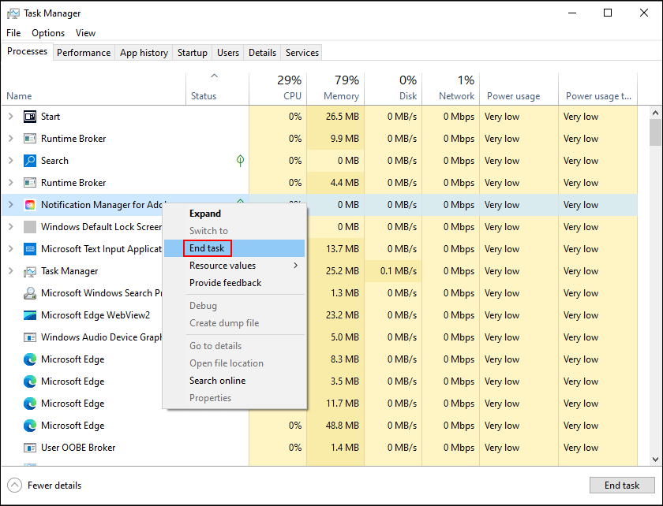Expand the Notification Manager for Adobe group
Image resolution: width=663 pixels, height=506 pixels.
pyautogui.click(x=11, y=205)
